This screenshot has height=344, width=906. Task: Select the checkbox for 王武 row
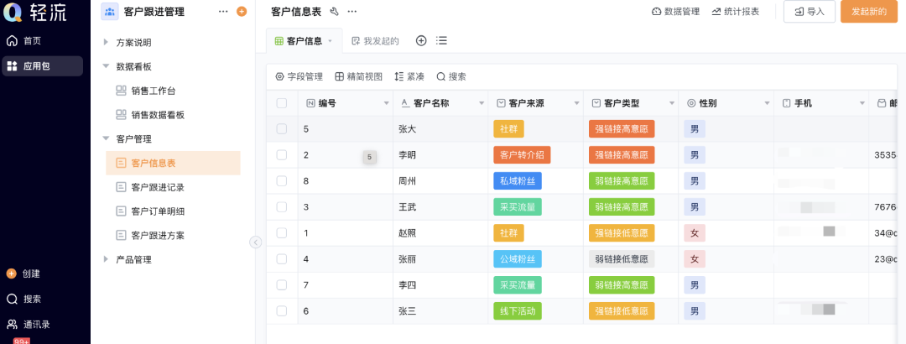point(282,206)
